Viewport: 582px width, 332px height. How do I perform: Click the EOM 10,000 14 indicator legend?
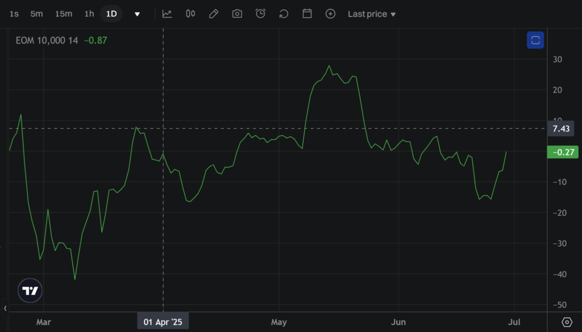point(47,40)
